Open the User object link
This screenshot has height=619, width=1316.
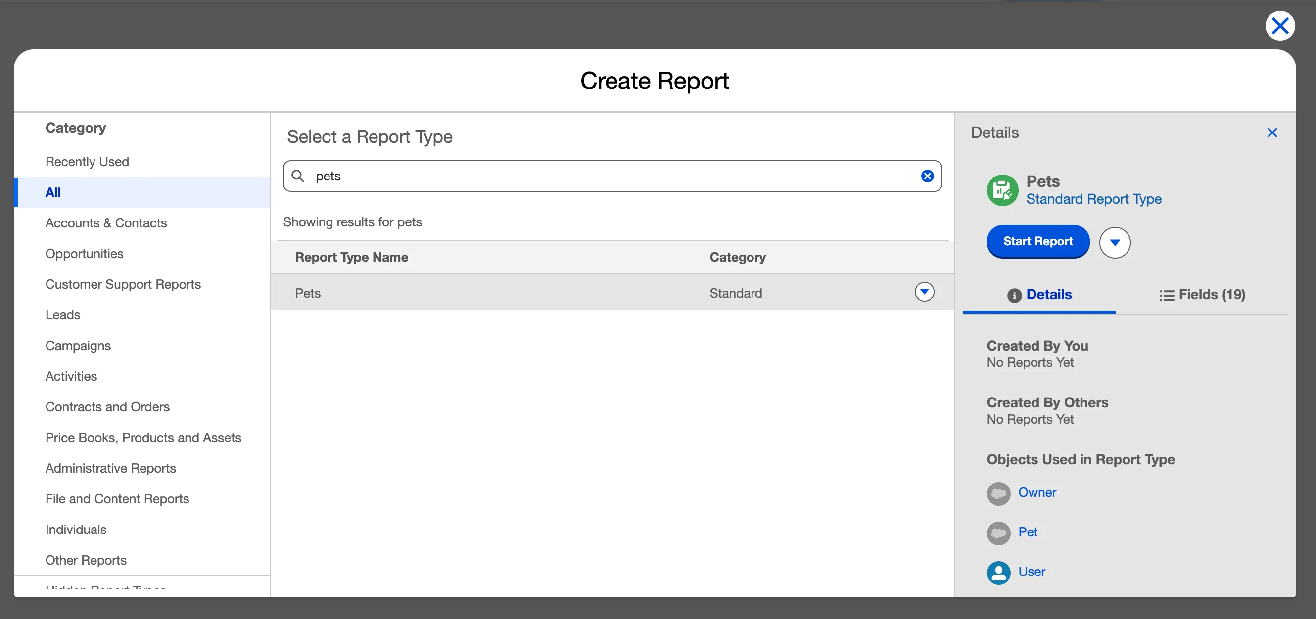click(x=1031, y=572)
